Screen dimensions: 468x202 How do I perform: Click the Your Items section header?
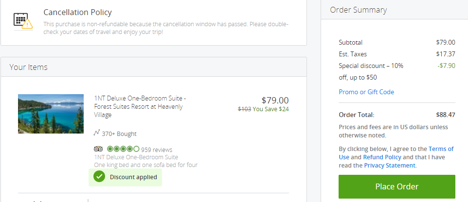click(154, 67)
